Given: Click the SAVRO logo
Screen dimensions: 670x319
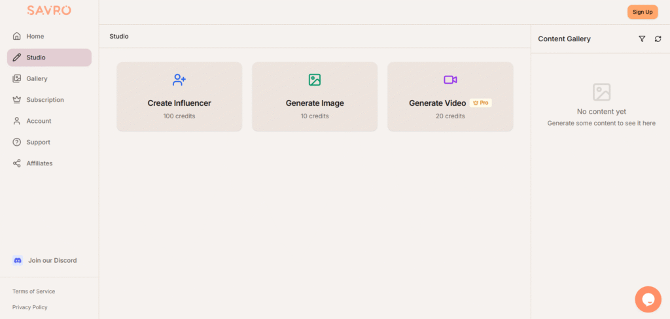Looking at the screenshot, I should click(49, 10).
